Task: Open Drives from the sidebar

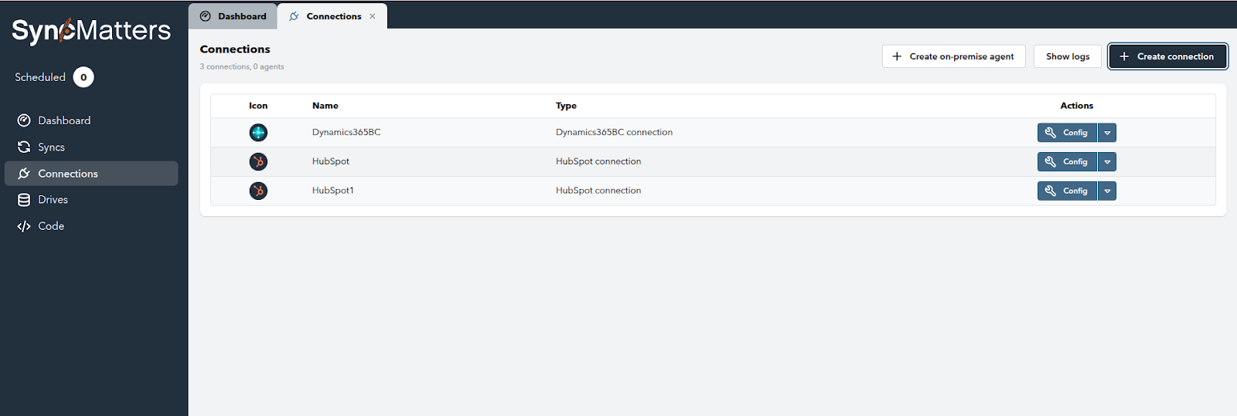Action: (53, 200)
